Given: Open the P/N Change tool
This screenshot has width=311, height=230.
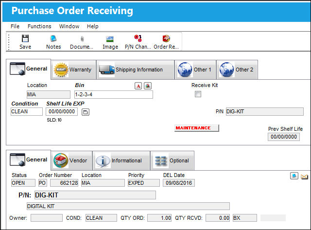Looking at the screenshot, I should click(x=138, y=42).
